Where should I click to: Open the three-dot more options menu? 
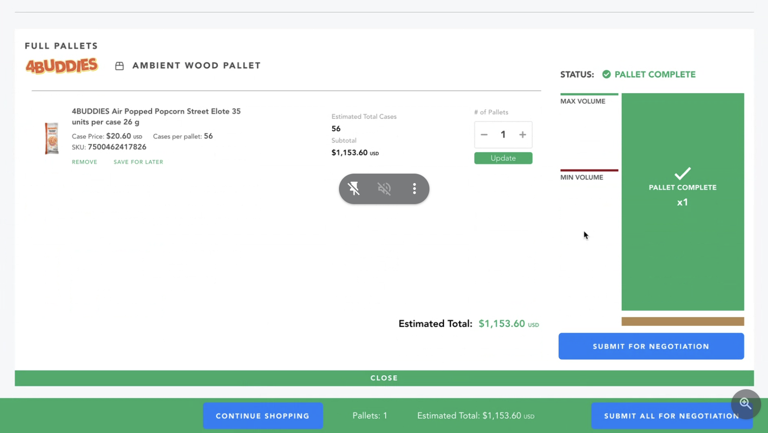pos(414,189)
